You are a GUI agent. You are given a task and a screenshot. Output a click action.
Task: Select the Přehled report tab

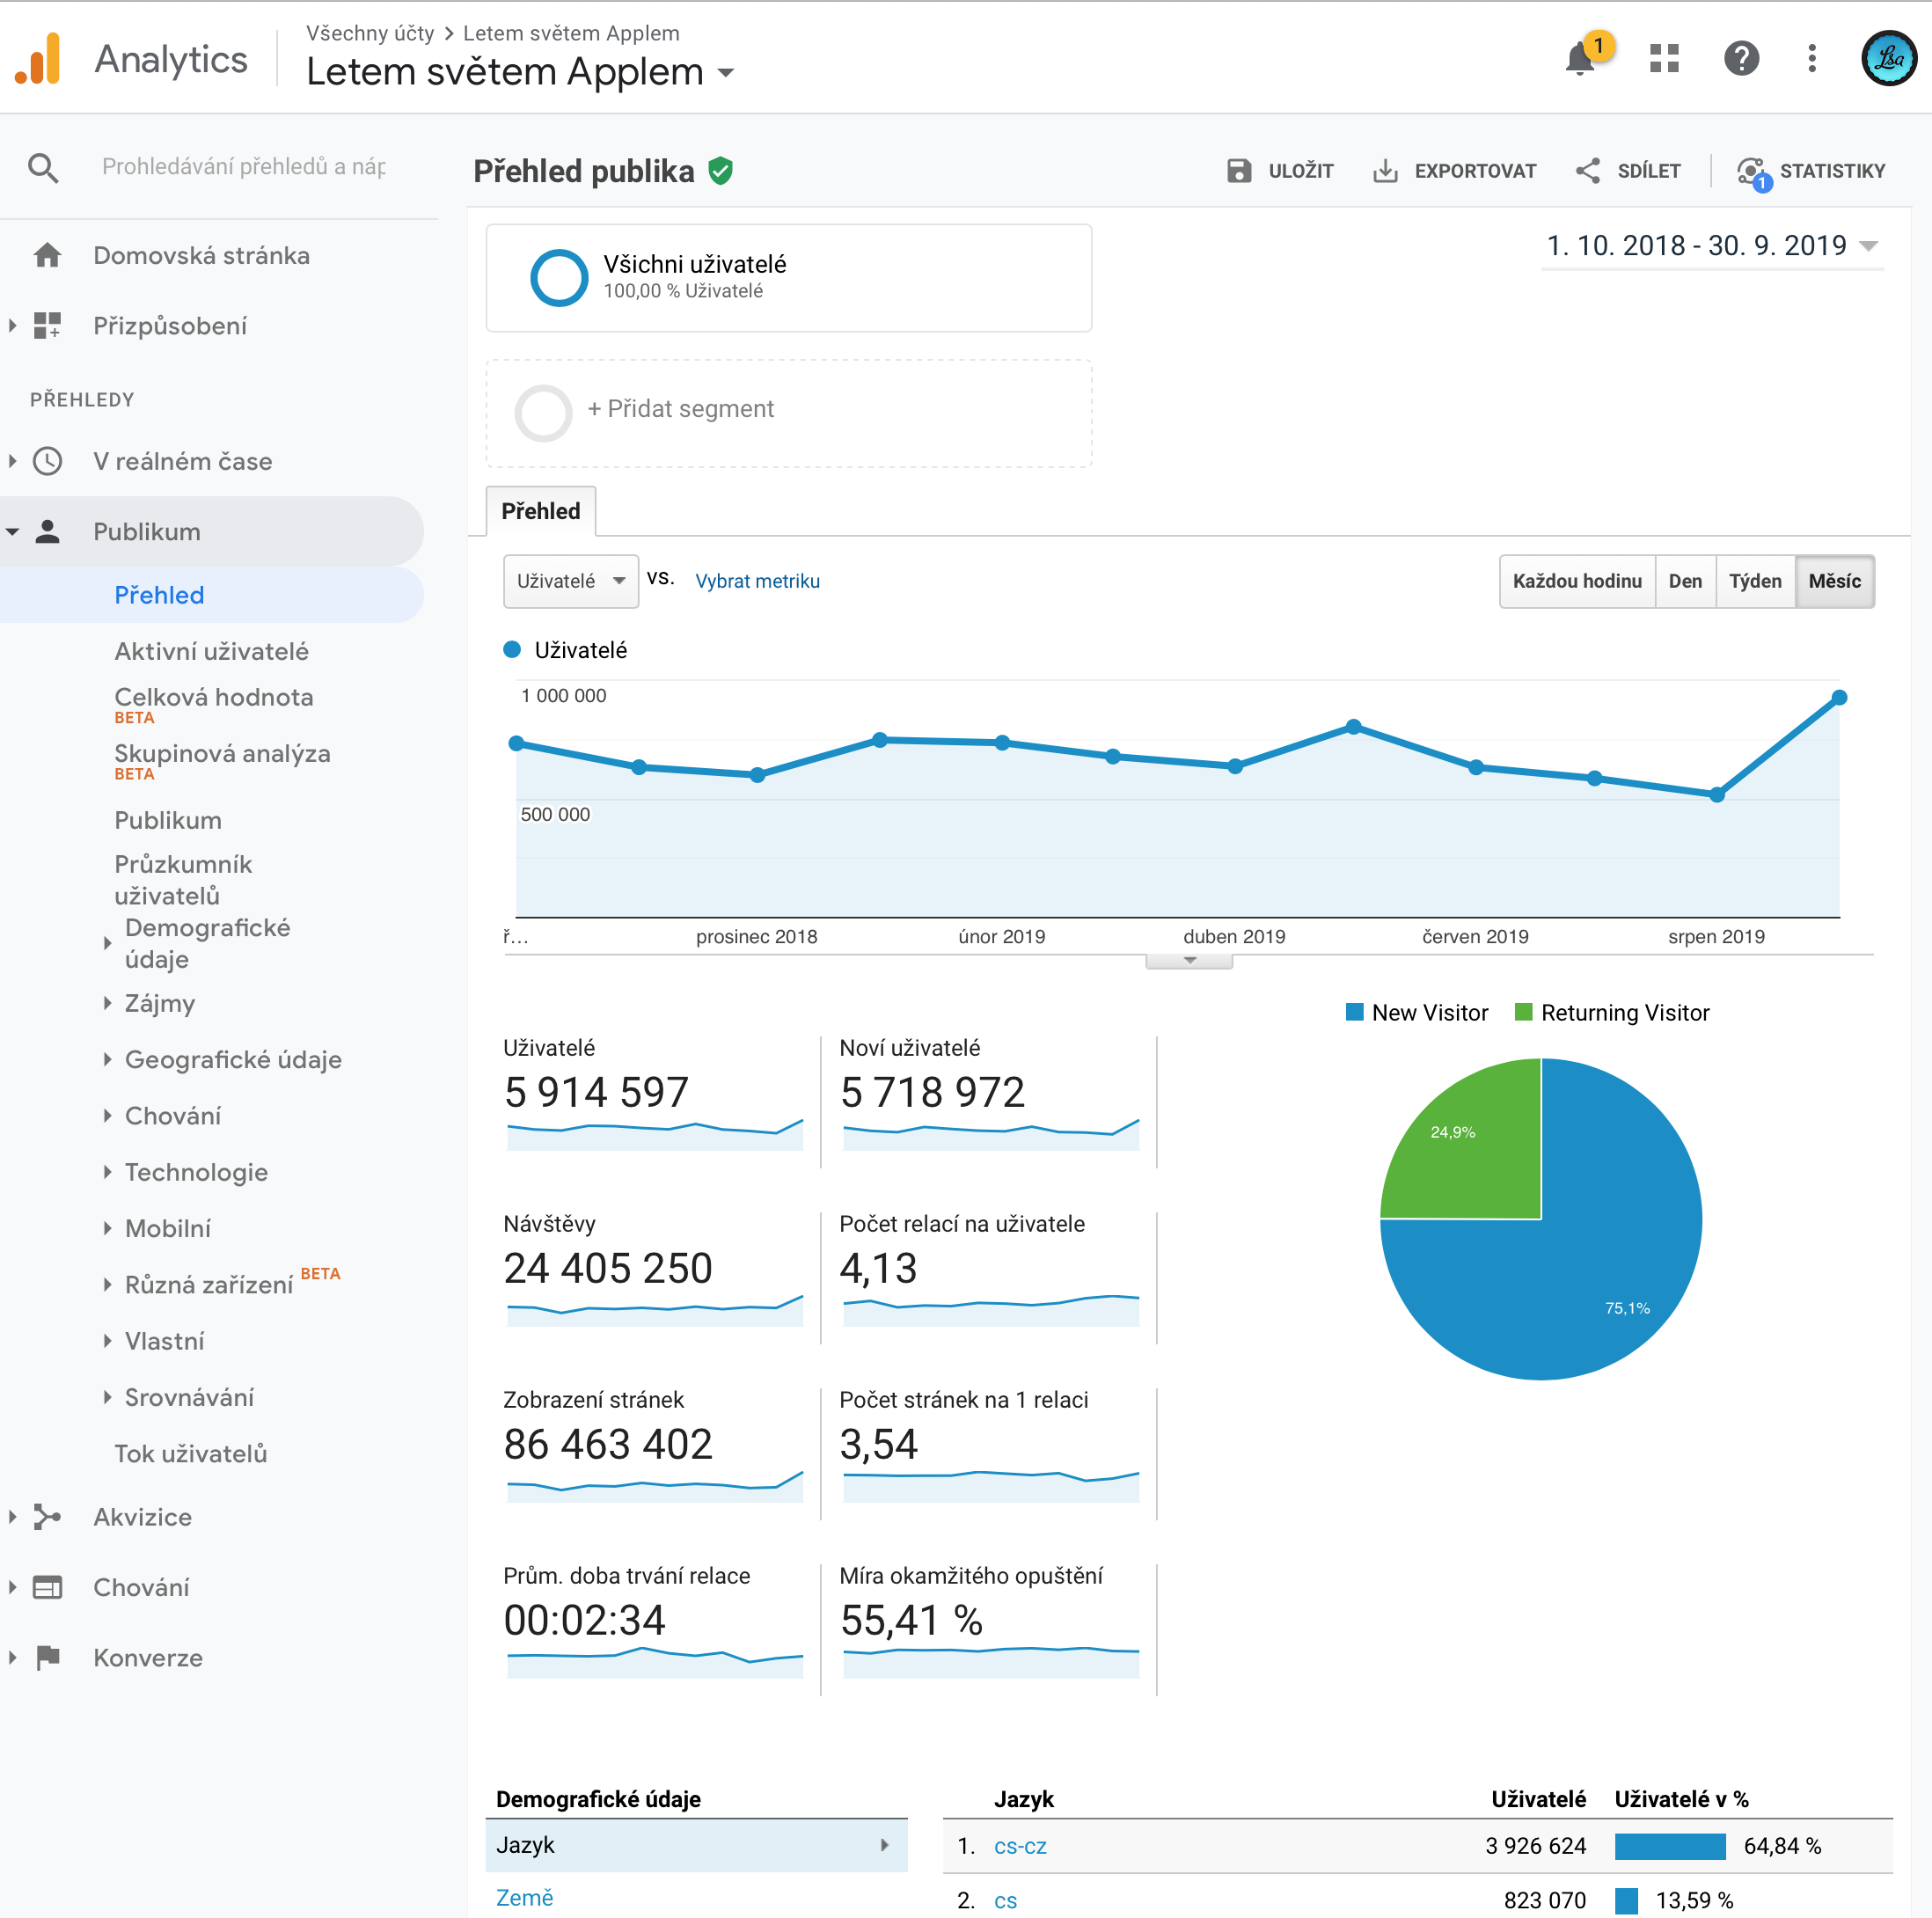540,511
